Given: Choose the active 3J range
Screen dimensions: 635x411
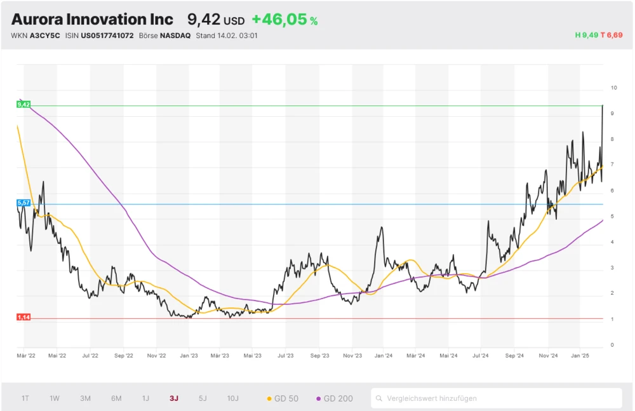Looking at the screenshot, I should 174,398.
